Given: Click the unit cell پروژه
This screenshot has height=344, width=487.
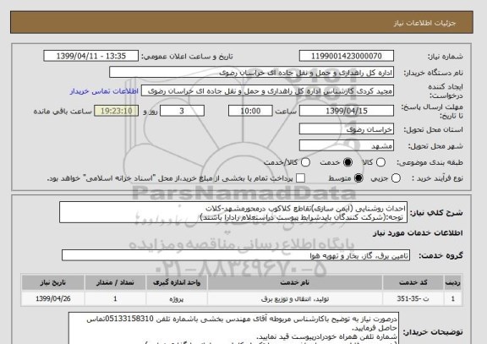Looking at the screenshot, I should [x=177, y=298].
